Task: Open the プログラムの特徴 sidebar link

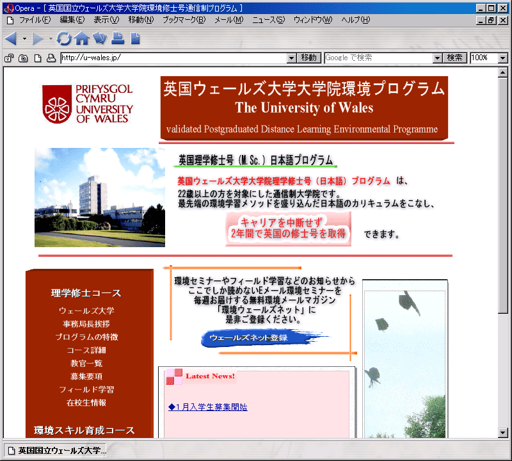Action: (x=86, y=337)
